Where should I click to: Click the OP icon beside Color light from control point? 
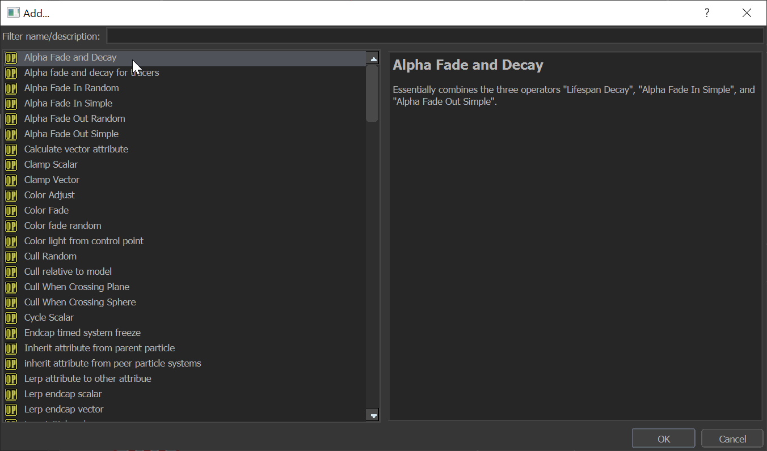11,241
